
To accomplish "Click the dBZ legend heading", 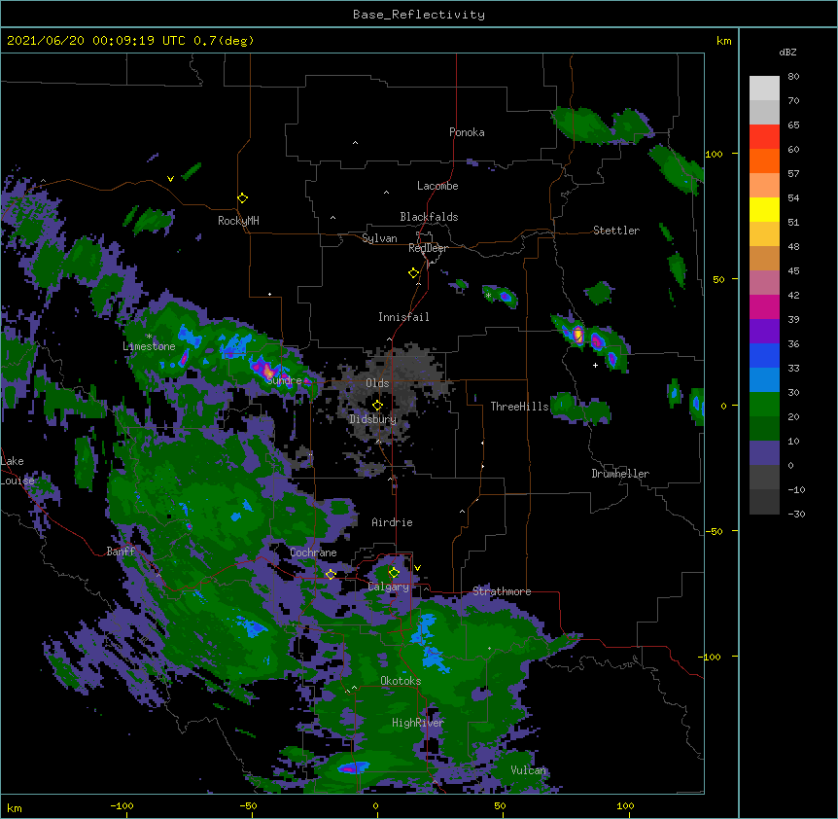I will [x=787, y=53].
